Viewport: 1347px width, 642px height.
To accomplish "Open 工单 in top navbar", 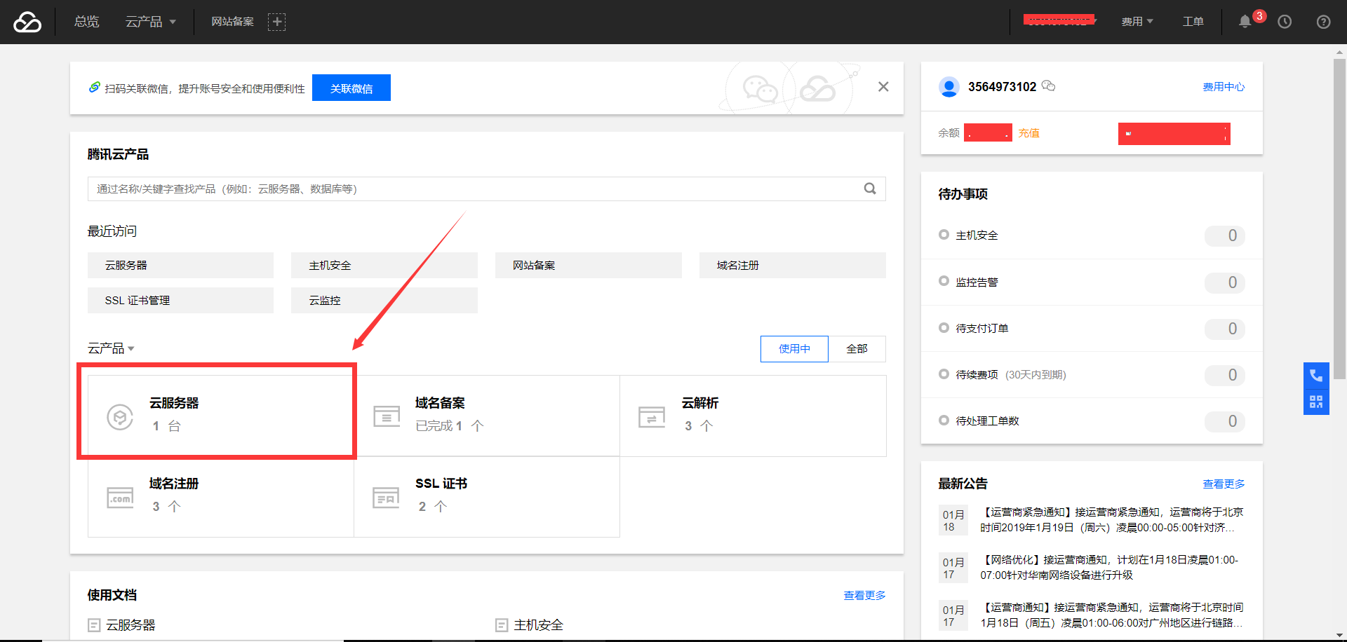I will 1193,22.
